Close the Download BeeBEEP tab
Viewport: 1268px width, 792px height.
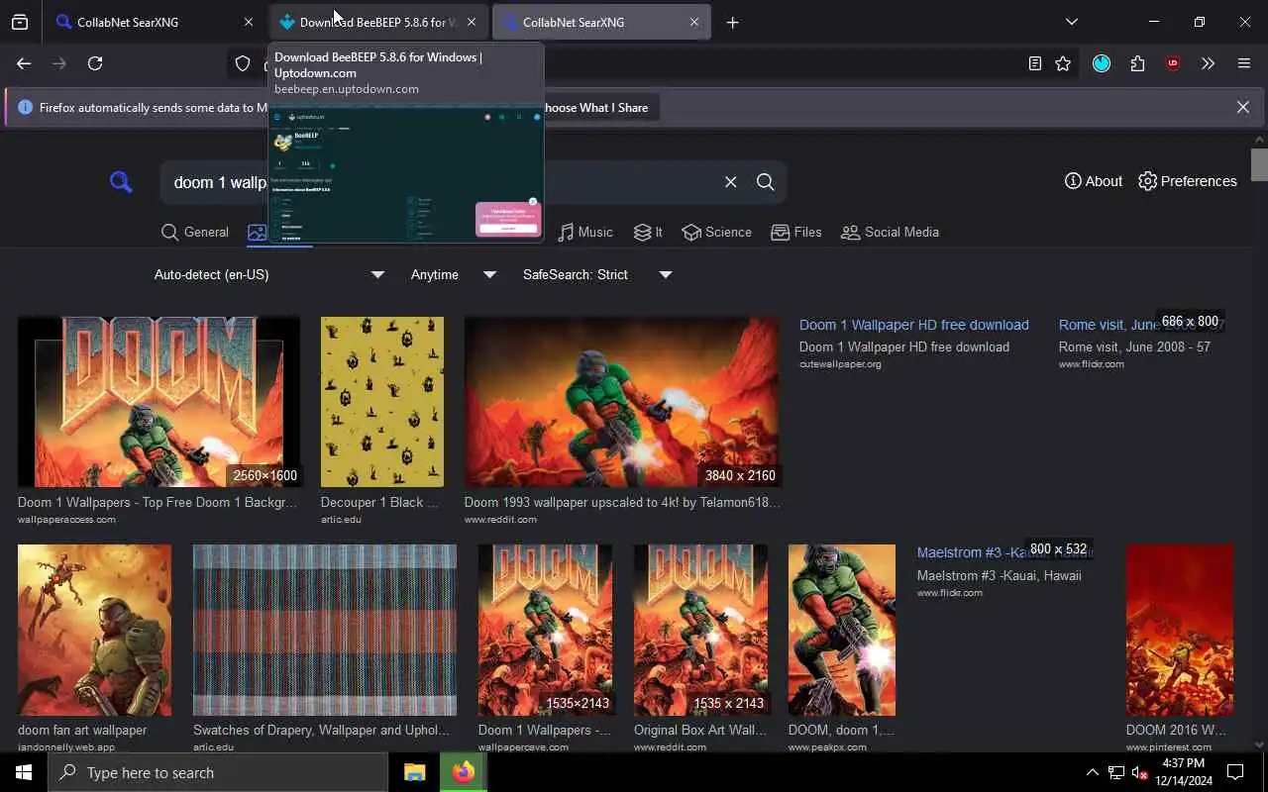[472, 22]
